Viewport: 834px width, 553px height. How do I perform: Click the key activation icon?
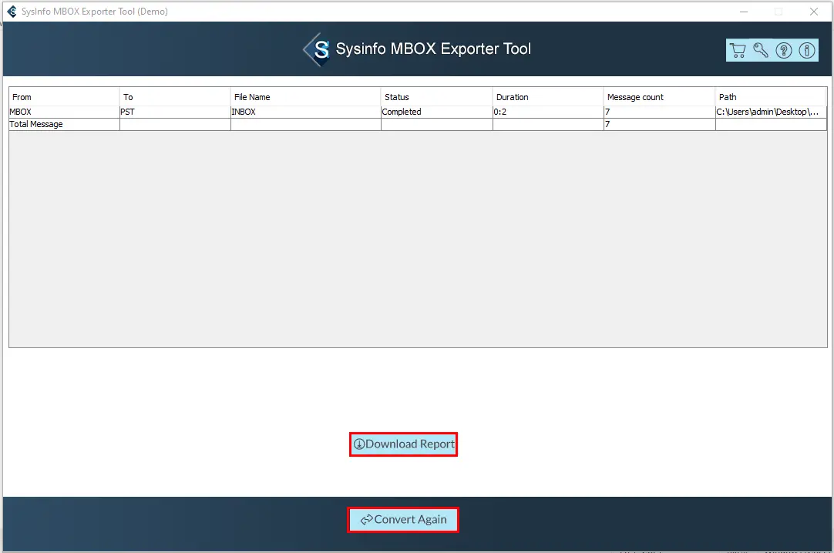761,51
